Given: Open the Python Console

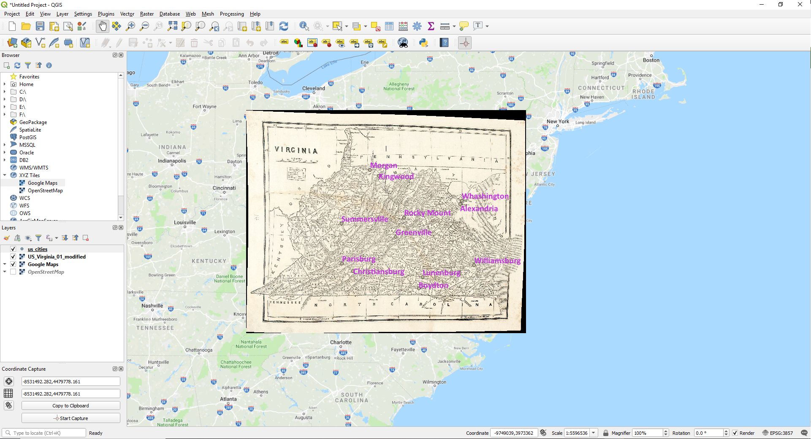Looking at the screenshot, I should point(423,43).
